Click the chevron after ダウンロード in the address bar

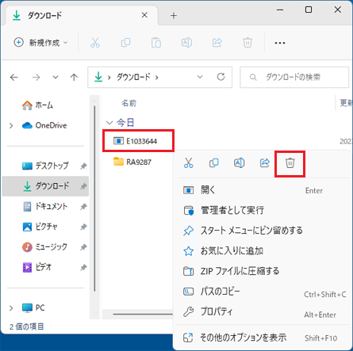click(x=157, y=78)
